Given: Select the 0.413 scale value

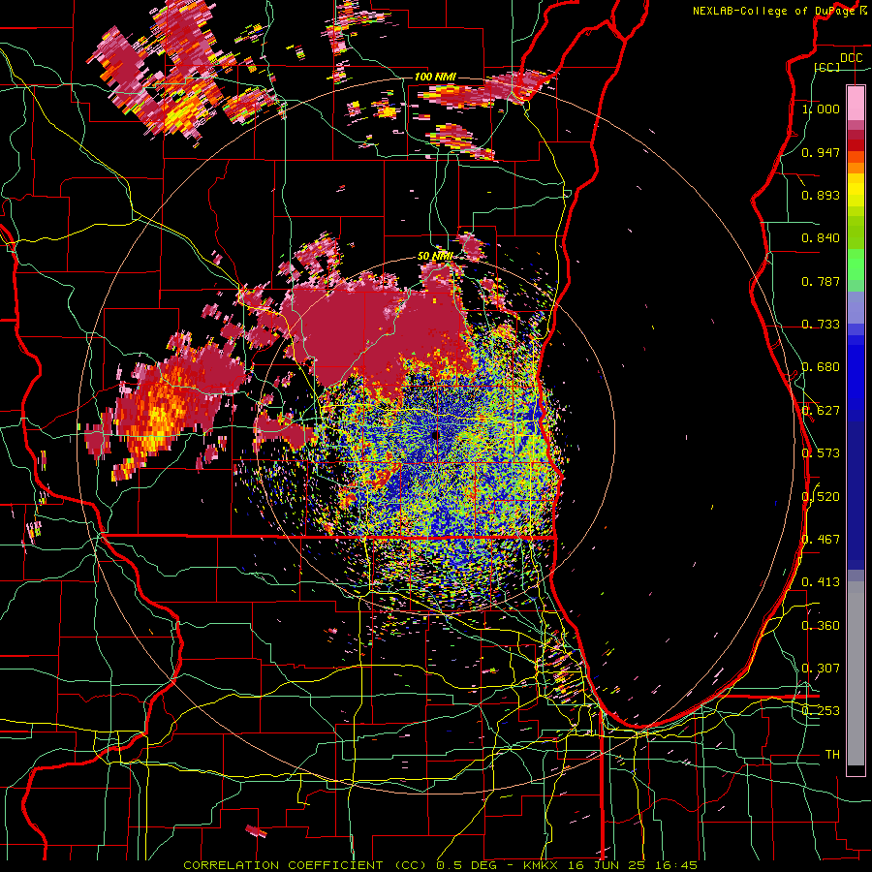Looking at the screenshot, I should 821,582.
